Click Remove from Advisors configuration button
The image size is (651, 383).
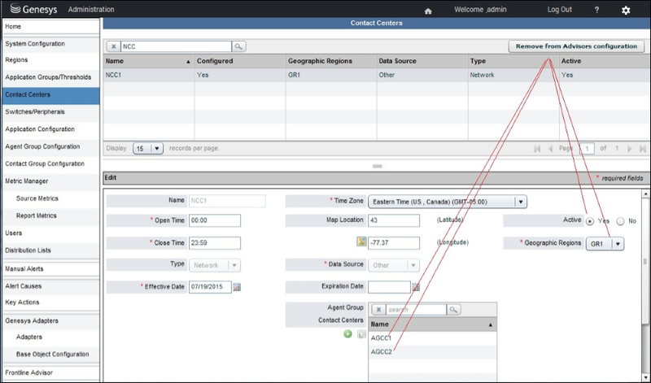click(x=576, y=46)
